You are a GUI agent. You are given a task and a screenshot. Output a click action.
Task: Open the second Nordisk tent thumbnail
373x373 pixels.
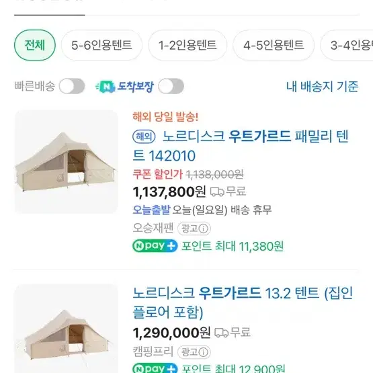click(67, 328)
